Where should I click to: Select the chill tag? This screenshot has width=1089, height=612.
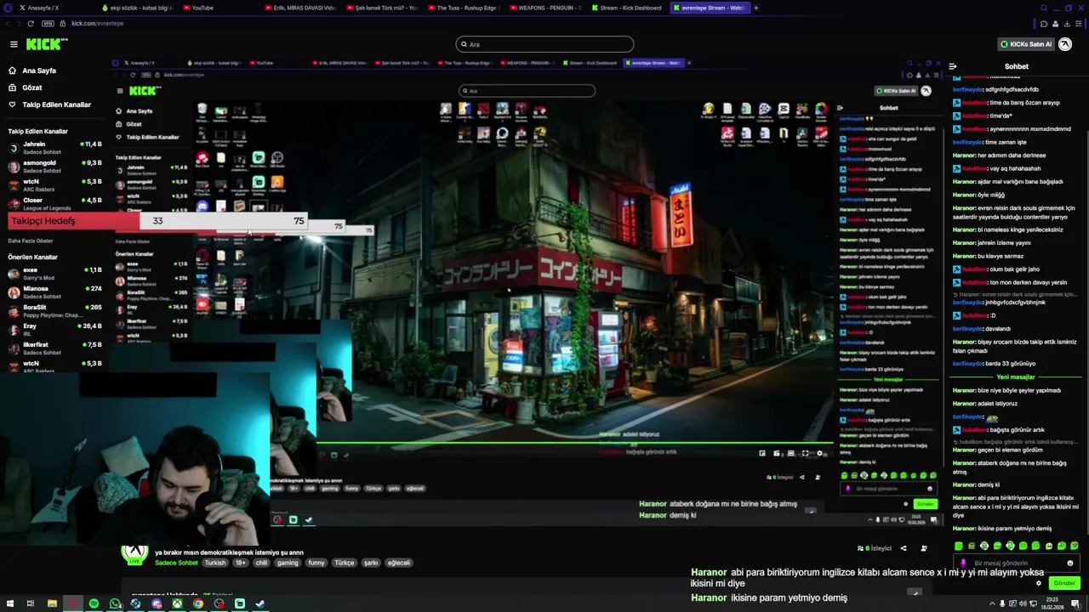click(x=261, y=563)
